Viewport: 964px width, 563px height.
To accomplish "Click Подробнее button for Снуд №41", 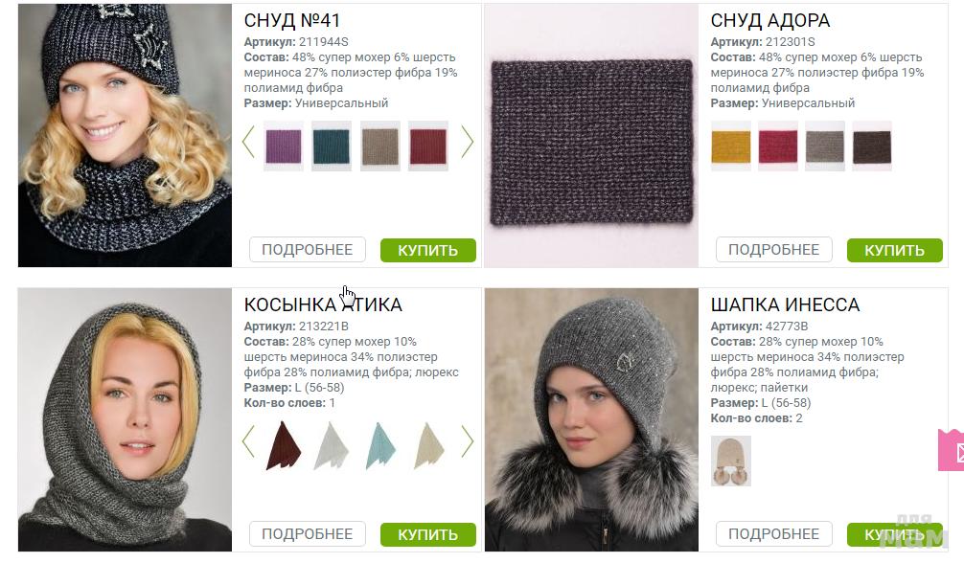I will click(308, 250).
